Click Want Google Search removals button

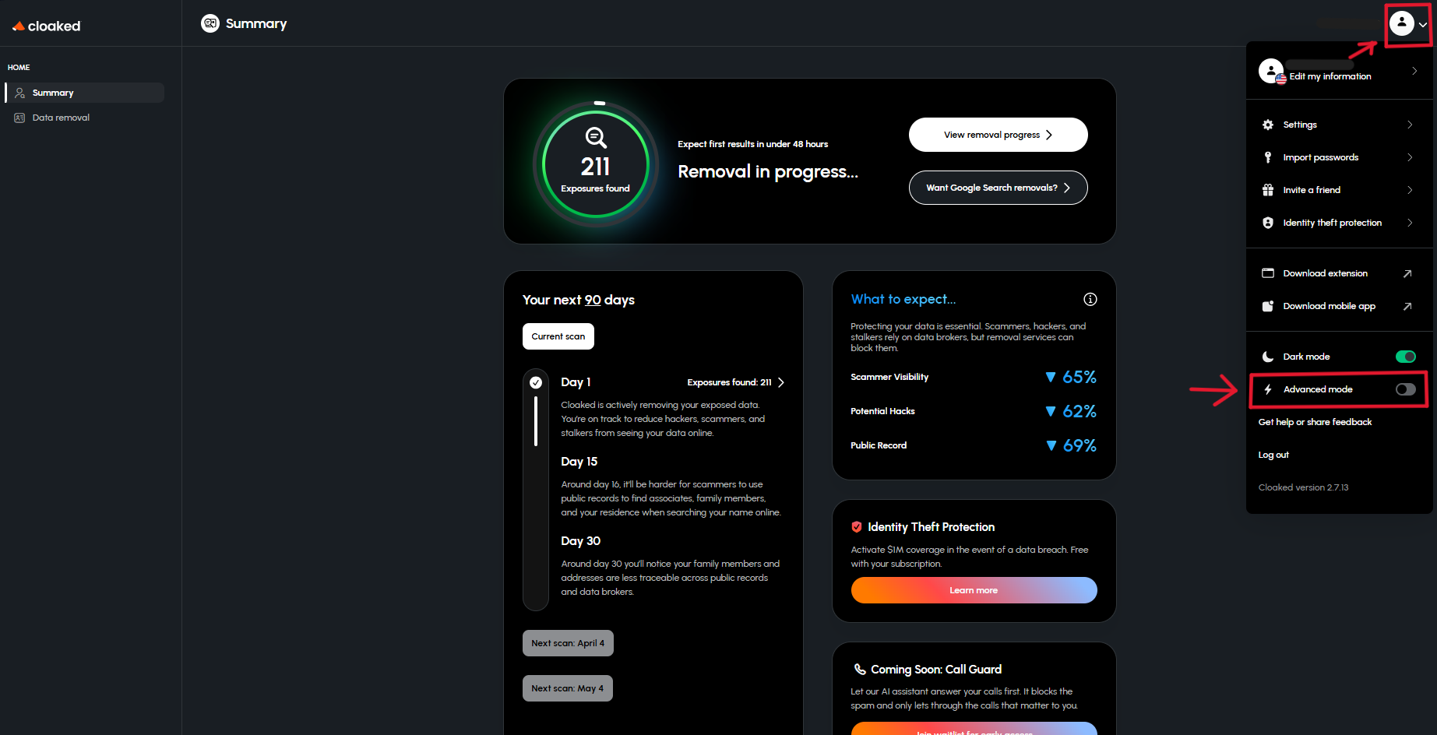point(998,188)
